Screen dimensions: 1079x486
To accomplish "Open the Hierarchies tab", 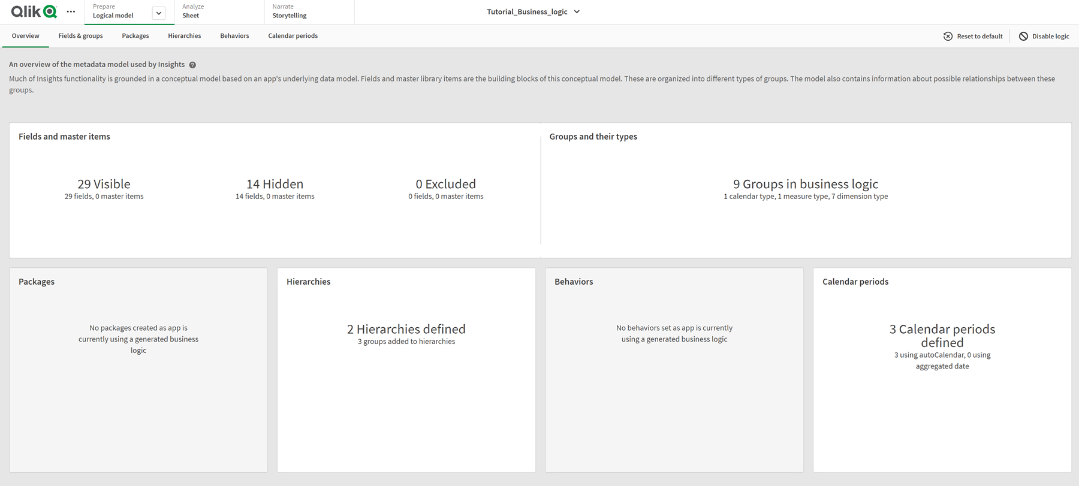I will pyautogui.click(x=185, y=36).
